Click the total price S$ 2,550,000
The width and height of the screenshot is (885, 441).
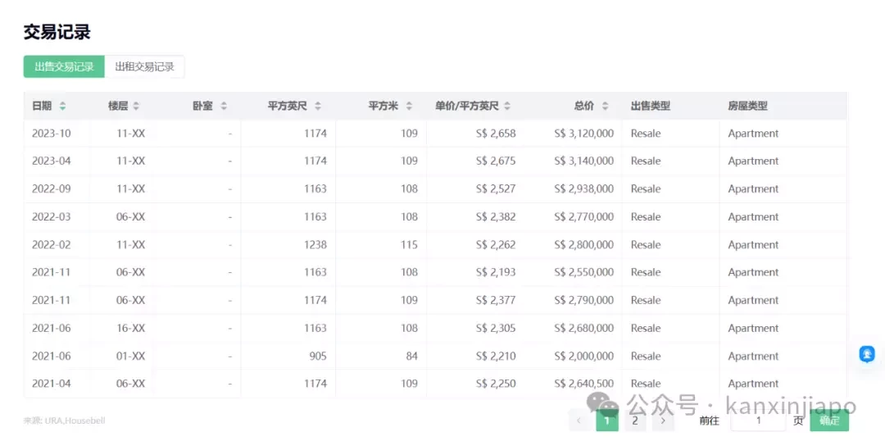583,272
